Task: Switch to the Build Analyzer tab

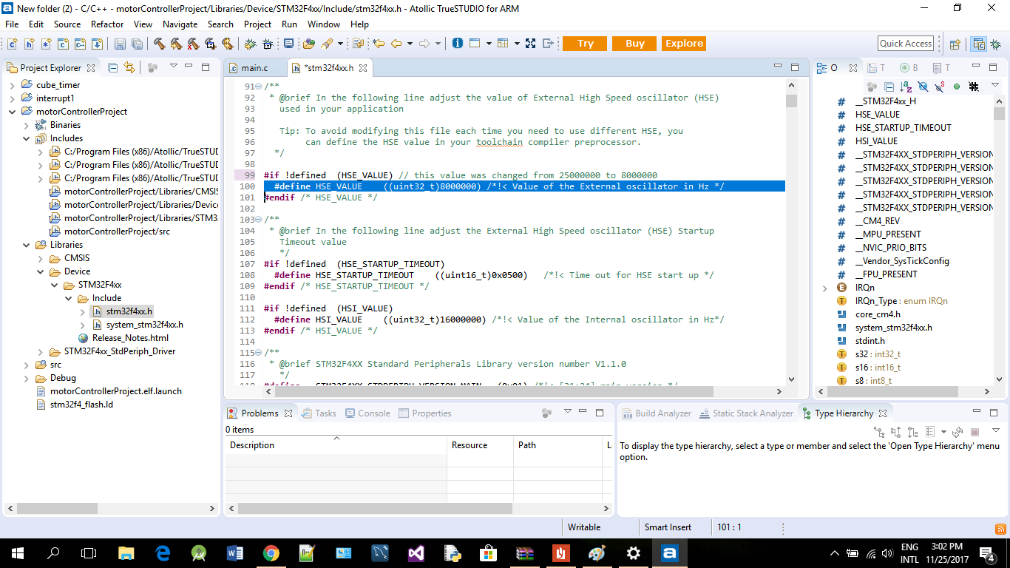Action: (x=657, y=413)
